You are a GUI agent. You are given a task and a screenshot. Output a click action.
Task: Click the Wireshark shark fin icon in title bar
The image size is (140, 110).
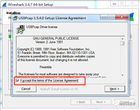pos(4,5)
